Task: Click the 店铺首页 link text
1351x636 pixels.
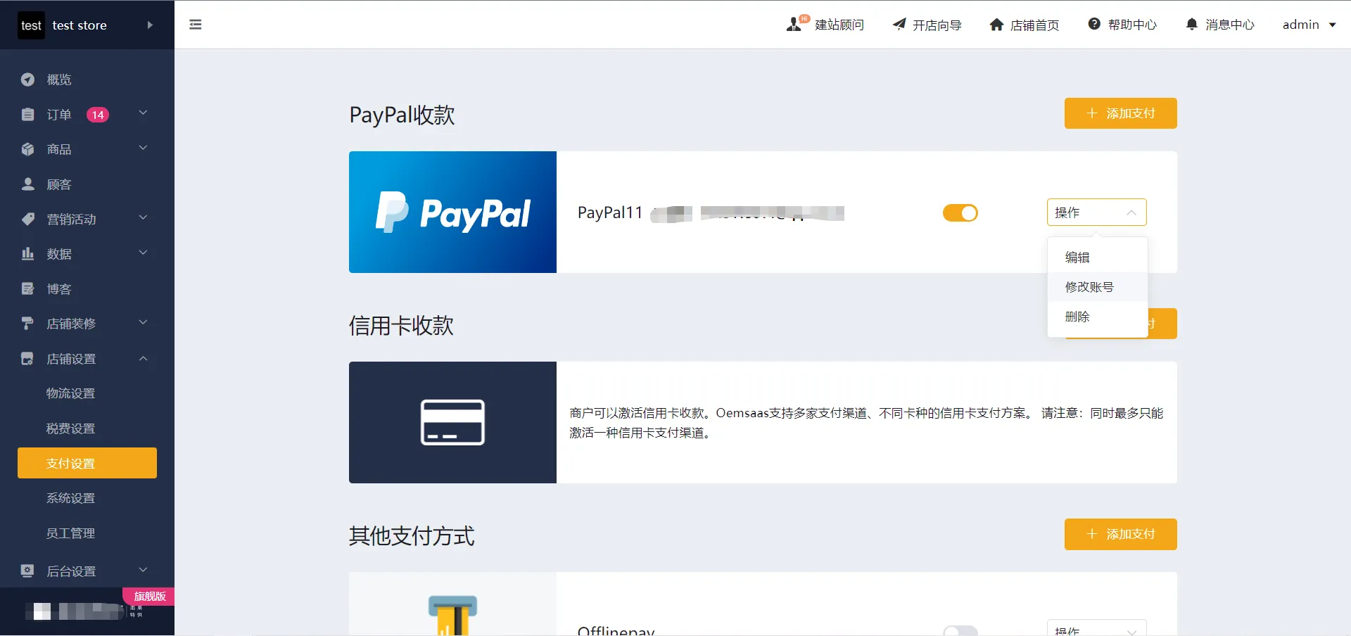Action: point(1034,25)
